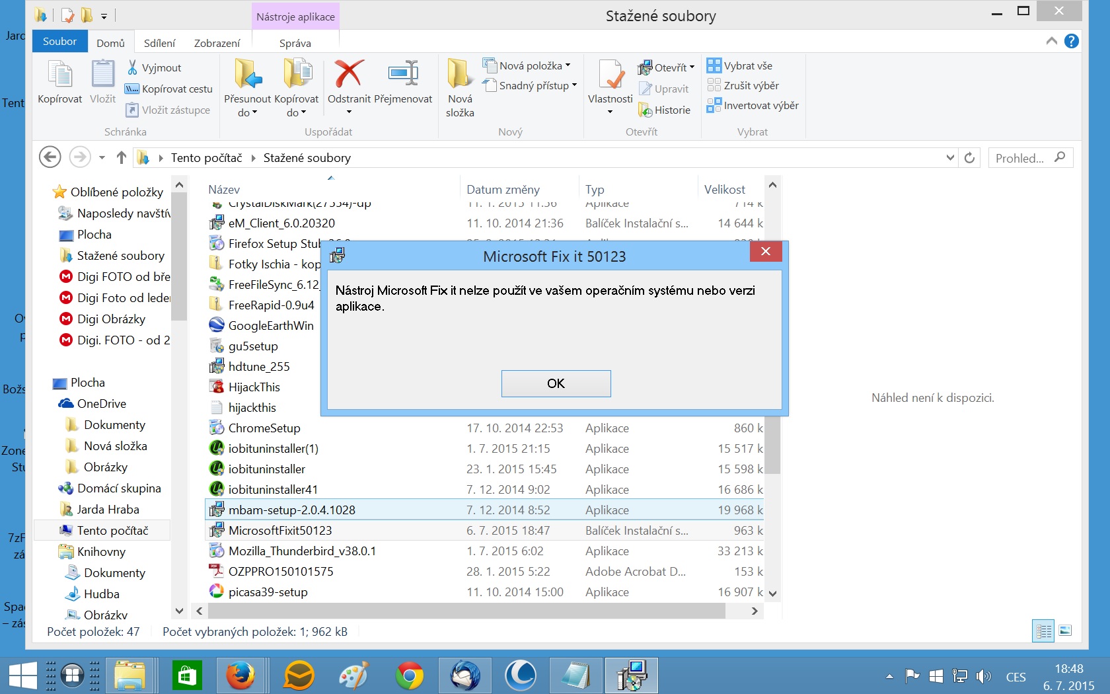
Task: Go back with the back arrow
Action: (x=50, y=157)
